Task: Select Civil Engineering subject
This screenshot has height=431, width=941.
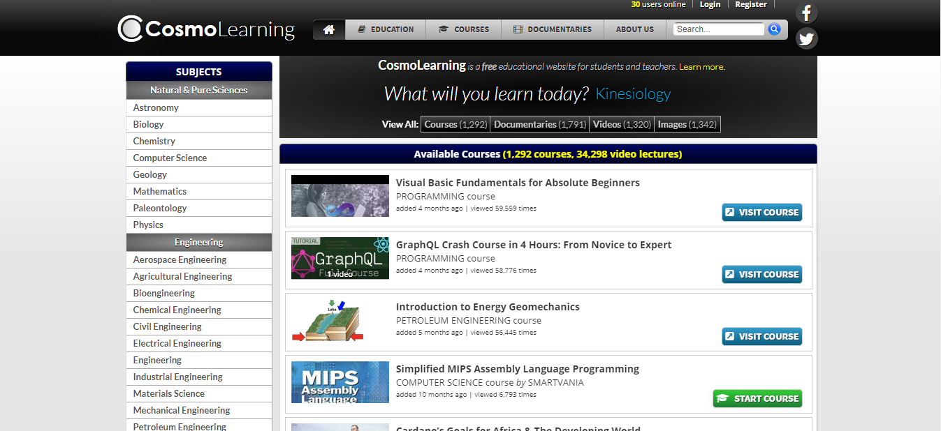Action: pos(199,326)
